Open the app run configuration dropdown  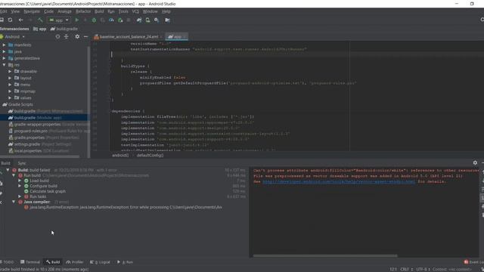click(x=59, y=20)
